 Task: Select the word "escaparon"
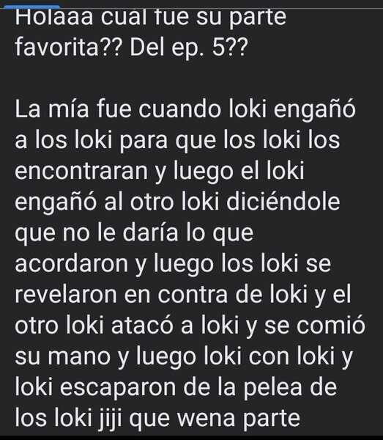tap(118, 389)
